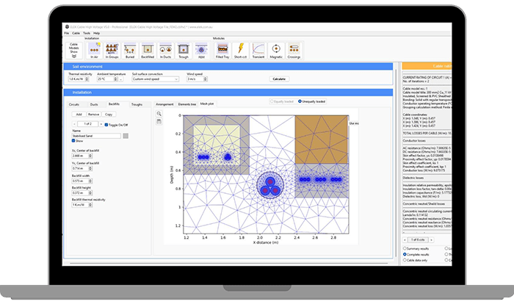Screen dimensions: 514x304
Task: Open the Backfilled installation mode
Action: pos(148,51)
